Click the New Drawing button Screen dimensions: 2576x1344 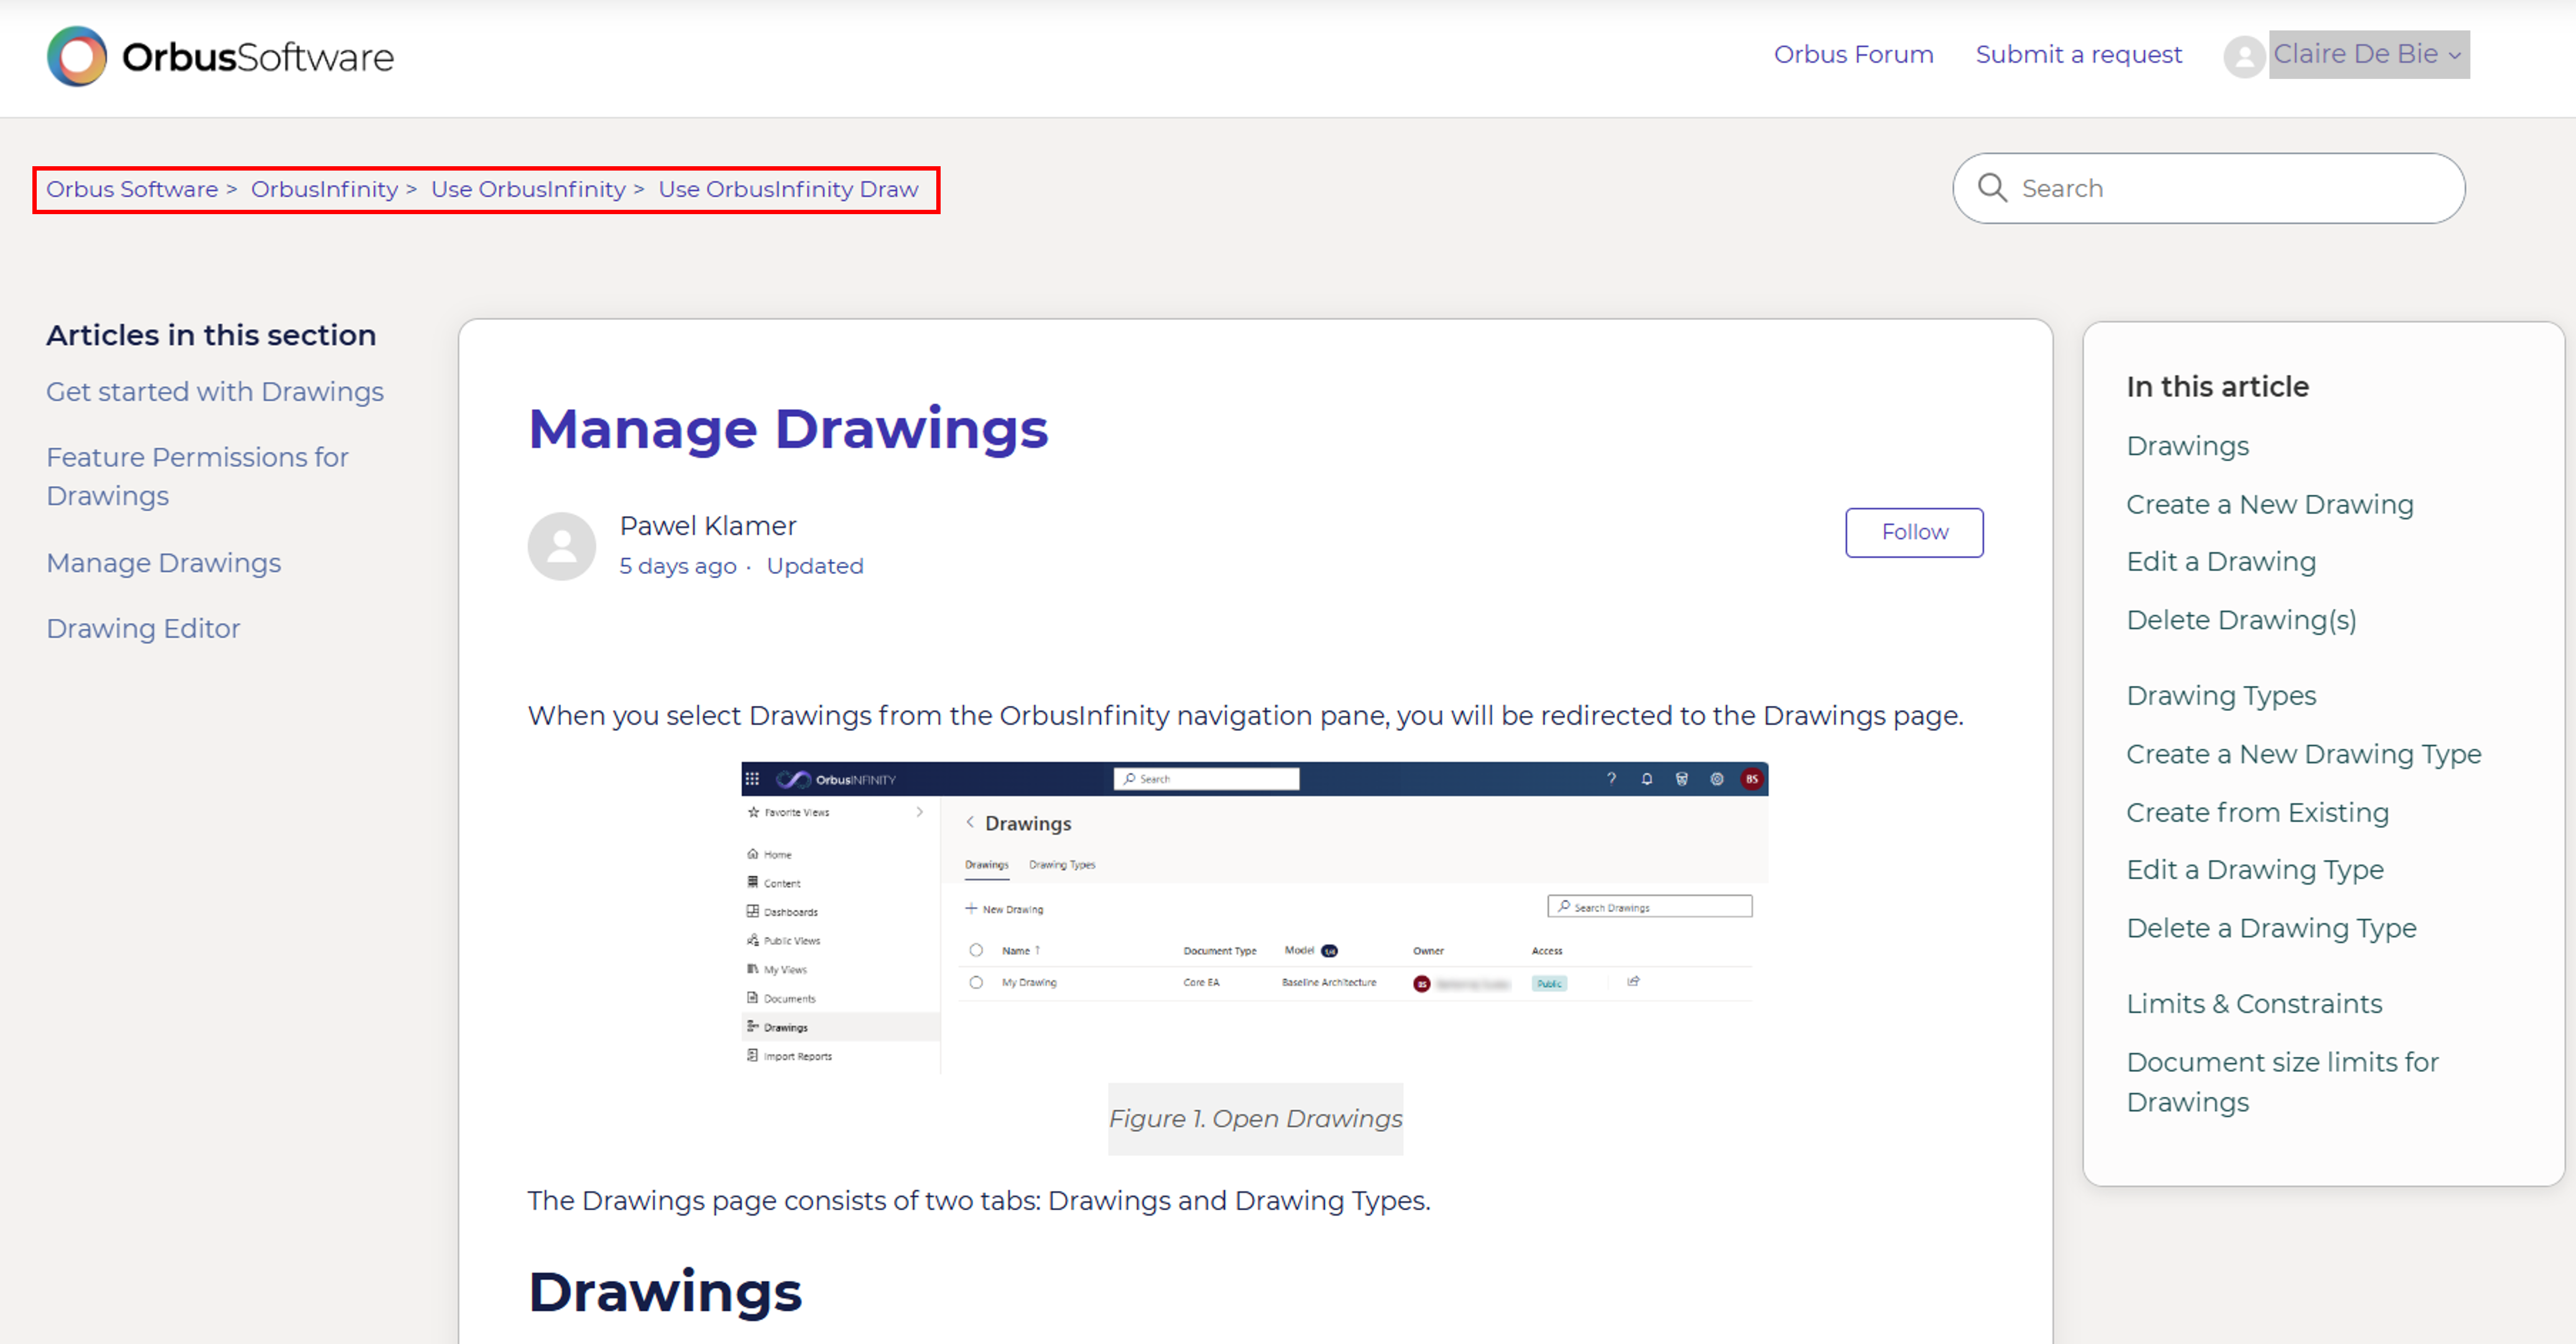(1005, 909)
